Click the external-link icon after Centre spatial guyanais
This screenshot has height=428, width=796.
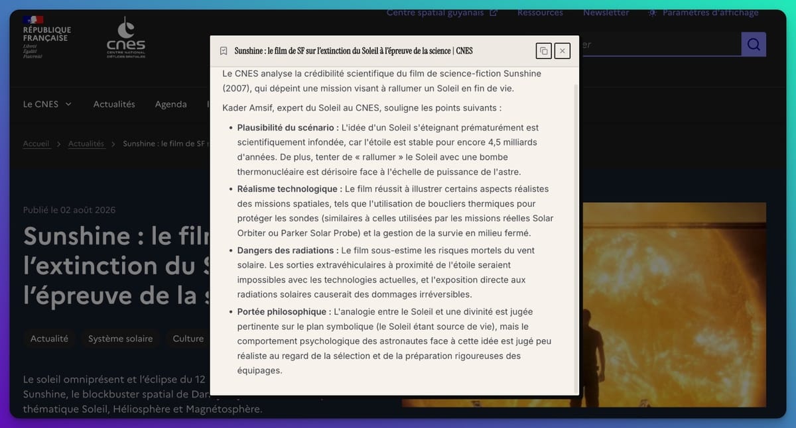(x=494, y=13)
